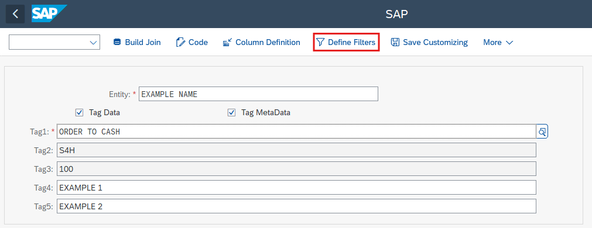The image size is (592, 228).
Task: Select the Column Definition text label
Action: coord(268,42)
